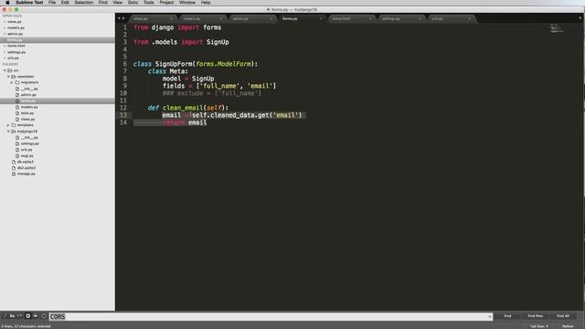Close the forms.py editor tab
This screenshot has height=329, width=585.
pos(321,18)
